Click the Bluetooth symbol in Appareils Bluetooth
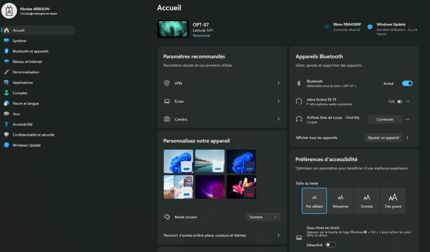The image size is (430, 252). pos(299,83)
